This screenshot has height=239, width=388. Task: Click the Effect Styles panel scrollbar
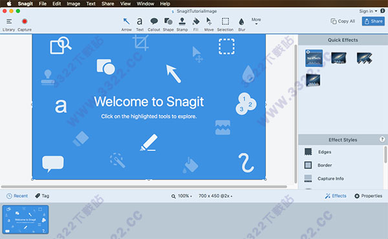point(385,155)
